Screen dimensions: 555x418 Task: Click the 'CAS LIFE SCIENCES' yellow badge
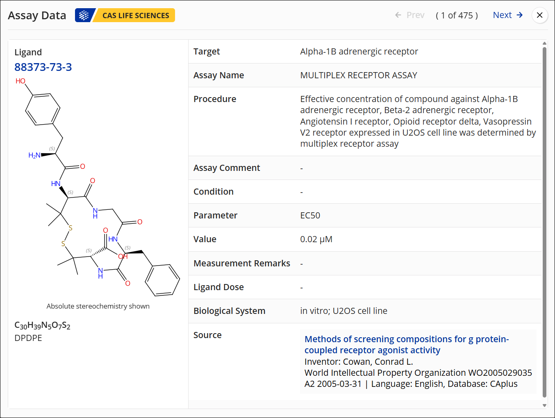click(x=135, y=15)
